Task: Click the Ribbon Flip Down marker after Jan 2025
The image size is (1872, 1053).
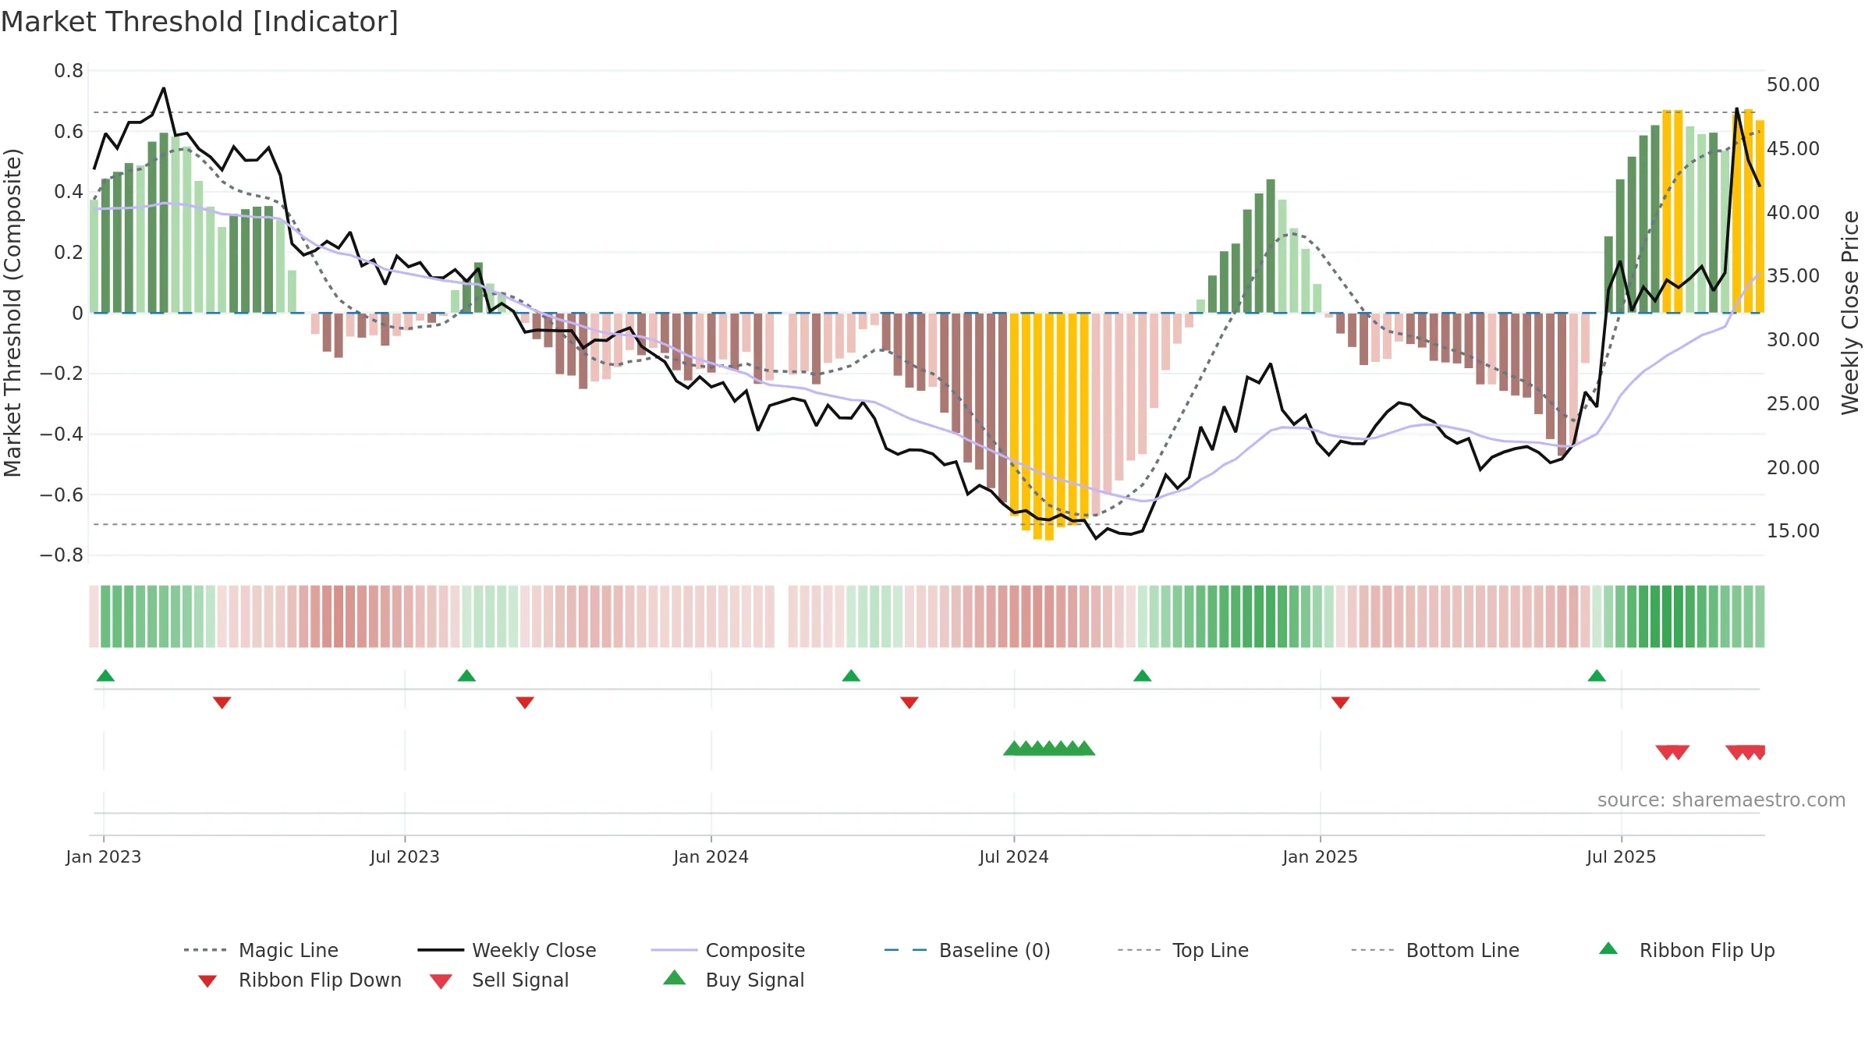Action: pyautogui.click(x=1341, y=703)
